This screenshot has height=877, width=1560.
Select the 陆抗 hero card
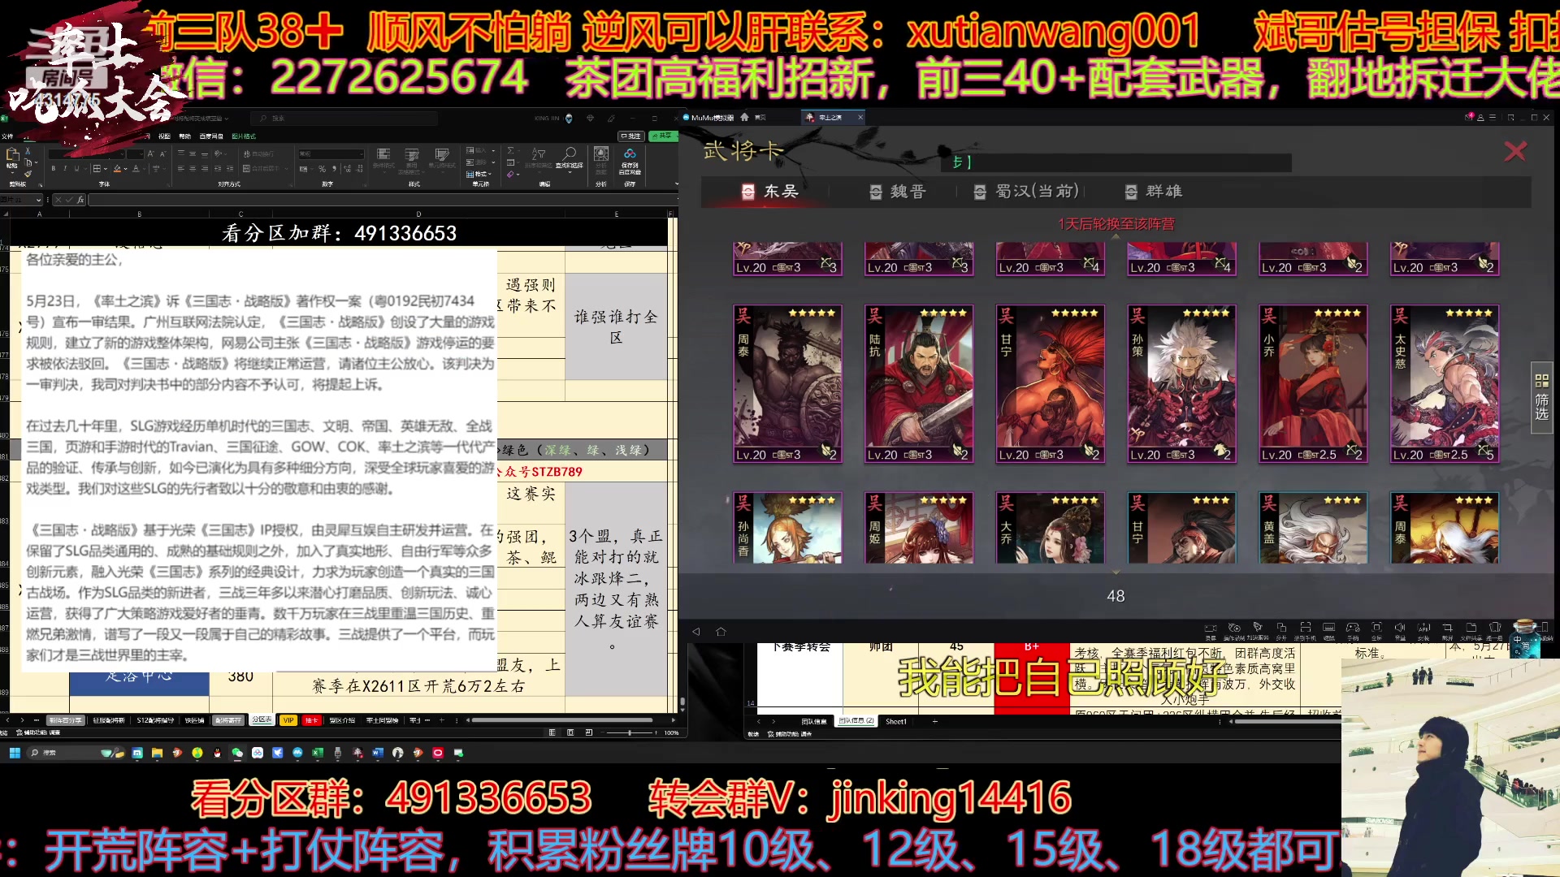pos(919,384)
